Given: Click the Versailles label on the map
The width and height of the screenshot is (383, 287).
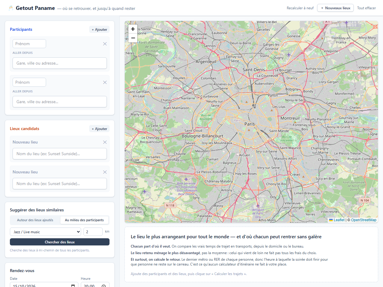Looking at the screenshot, I should (x=153, y=157).
